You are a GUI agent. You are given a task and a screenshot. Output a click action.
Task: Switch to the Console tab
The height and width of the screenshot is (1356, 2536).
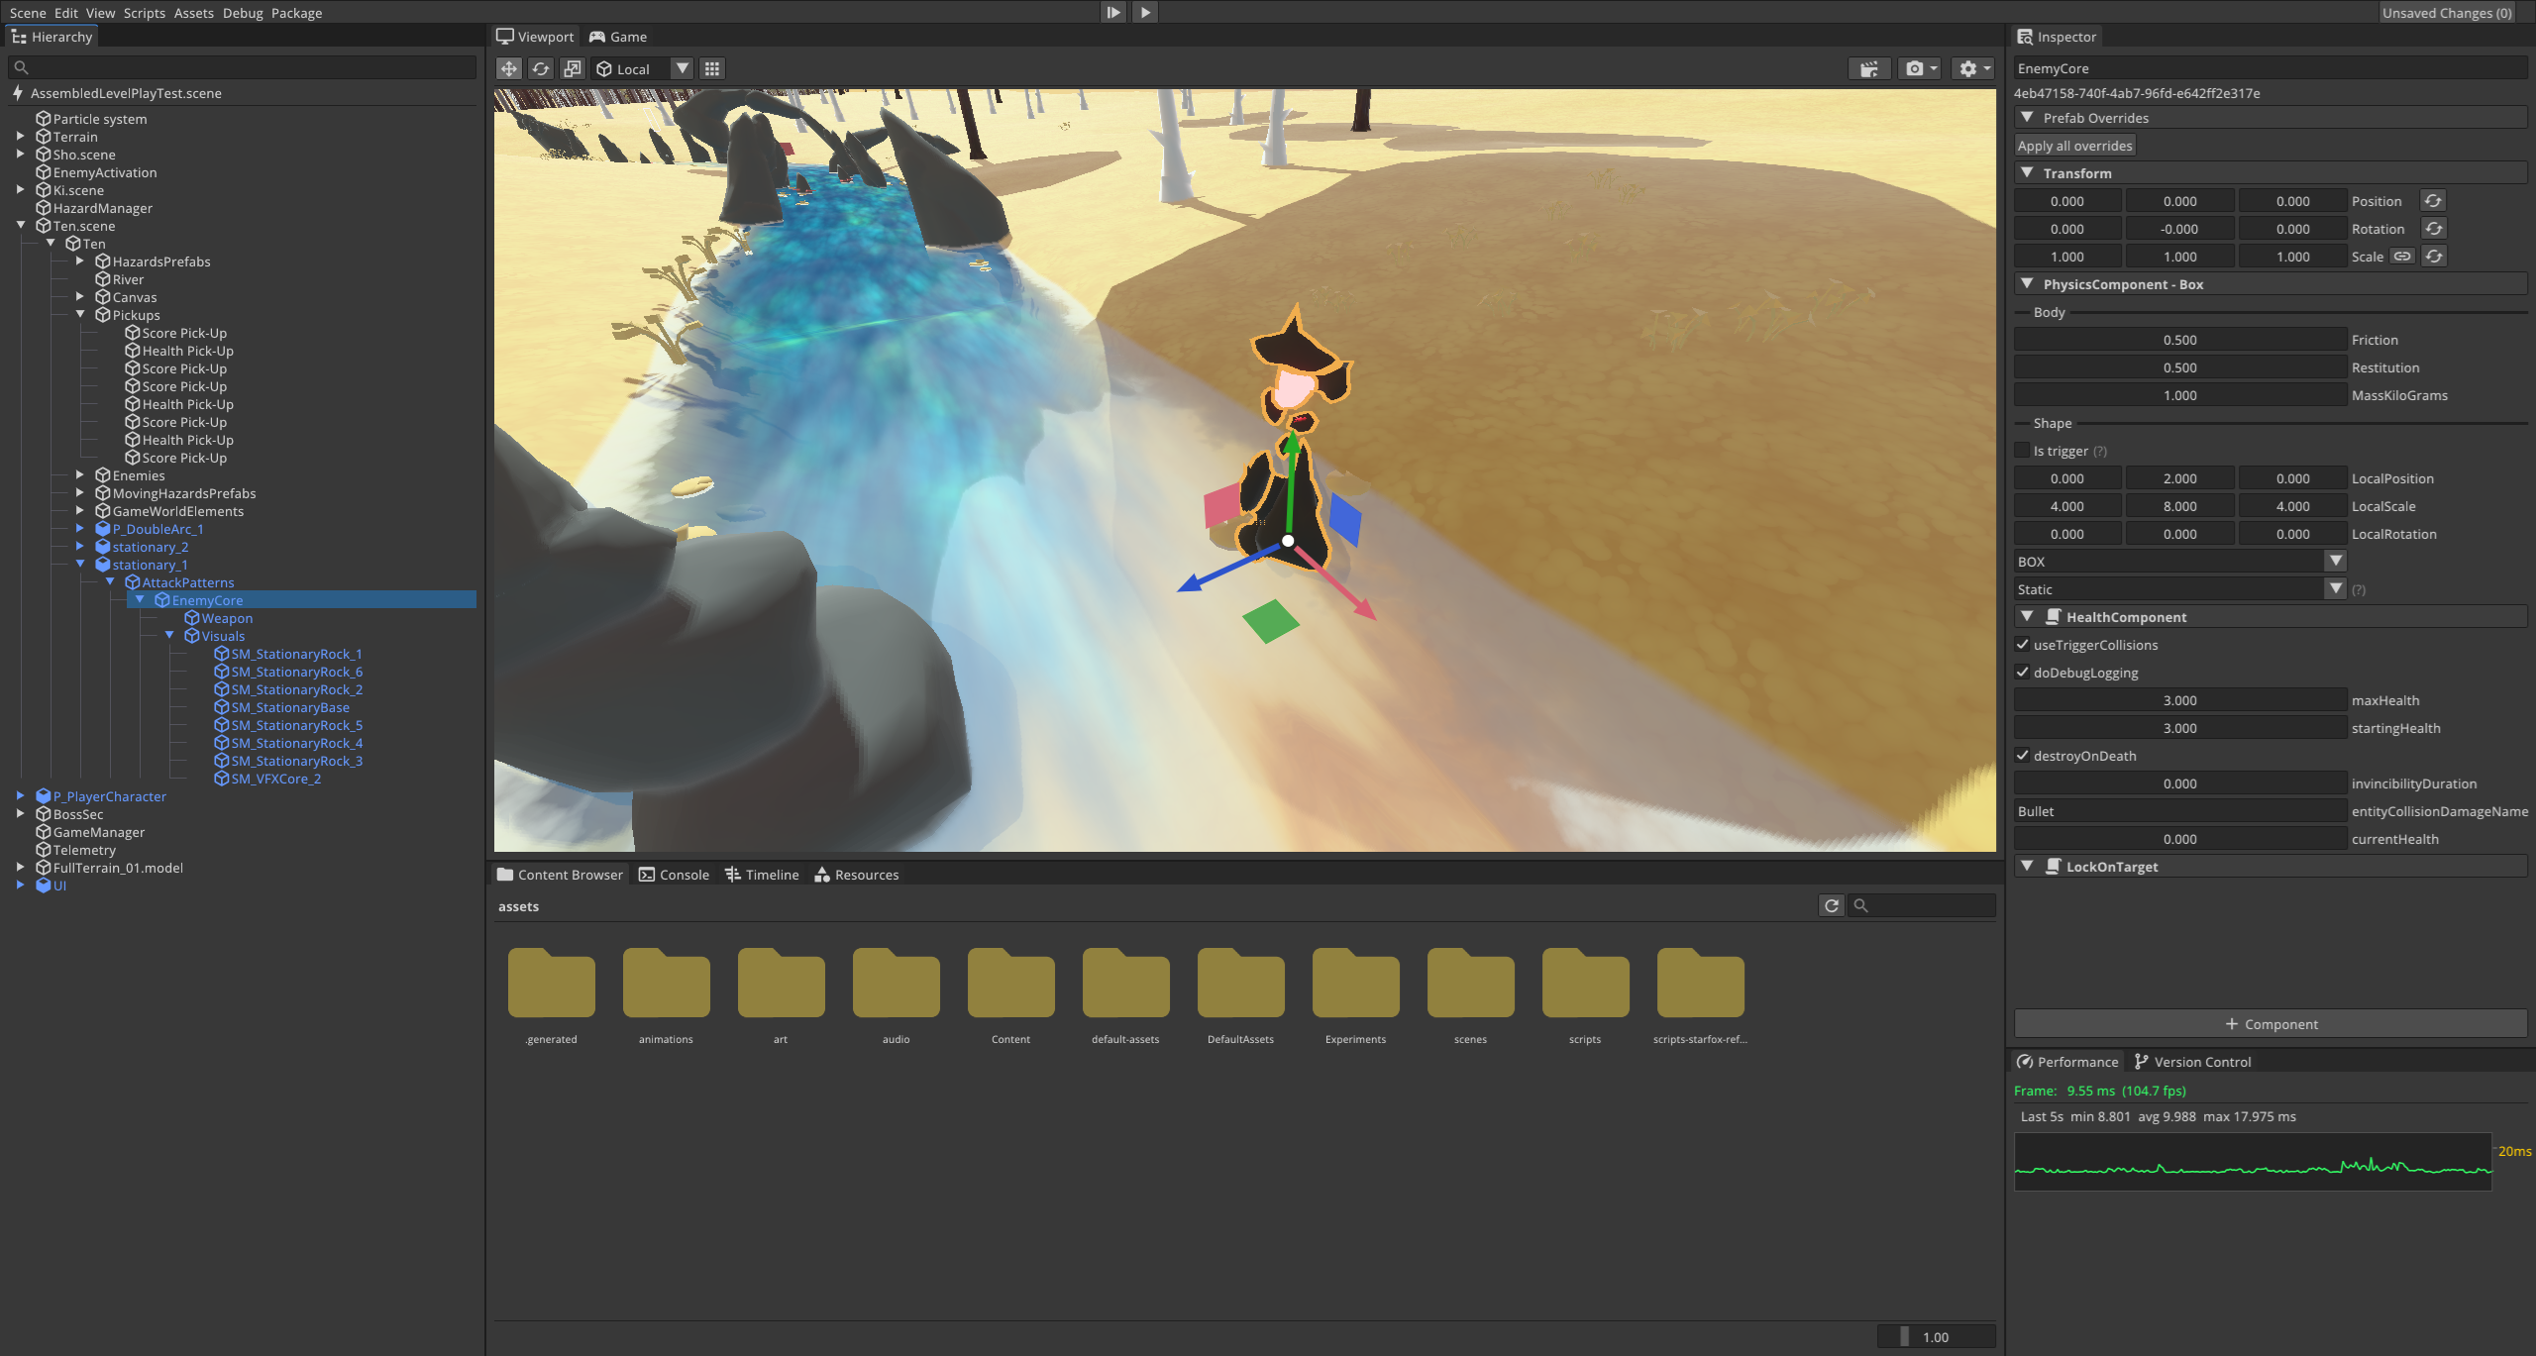[674, 875]
